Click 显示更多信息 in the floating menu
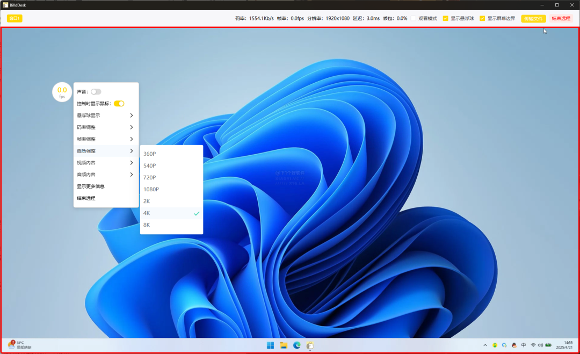This screenshot has width=580, height=354. [91, 186]
